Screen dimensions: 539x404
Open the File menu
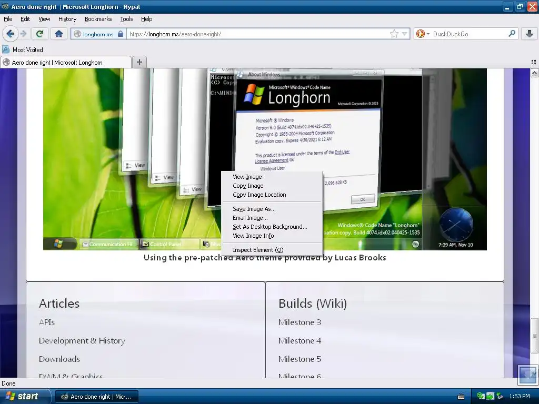tap(8, 19)
